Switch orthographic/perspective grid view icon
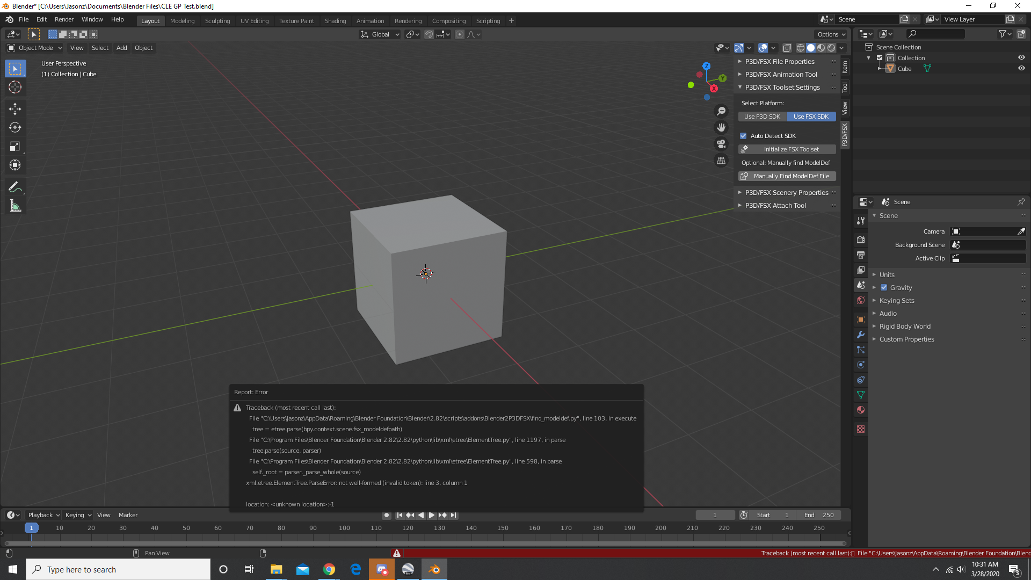Viewport: 1031px width, 580px height. tap(721, 161)
